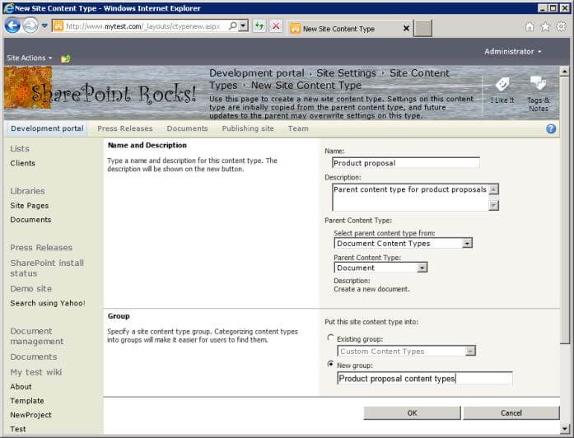Screen dimensions: 574x438
Task: Click the OK button
Action: (413, 412)
